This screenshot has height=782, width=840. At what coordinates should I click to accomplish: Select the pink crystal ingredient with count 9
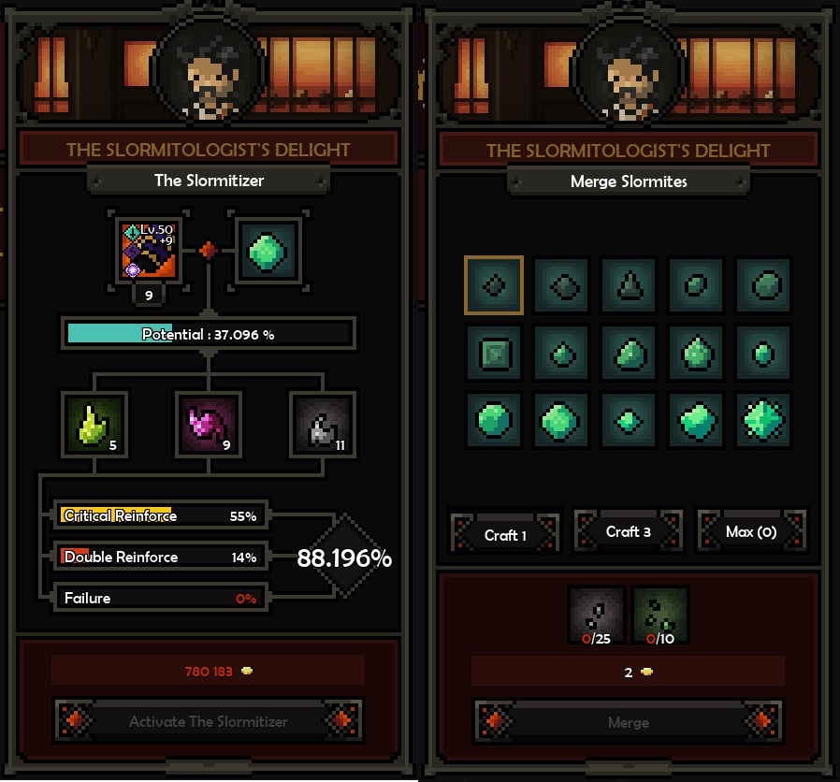(x=209, y=425)
